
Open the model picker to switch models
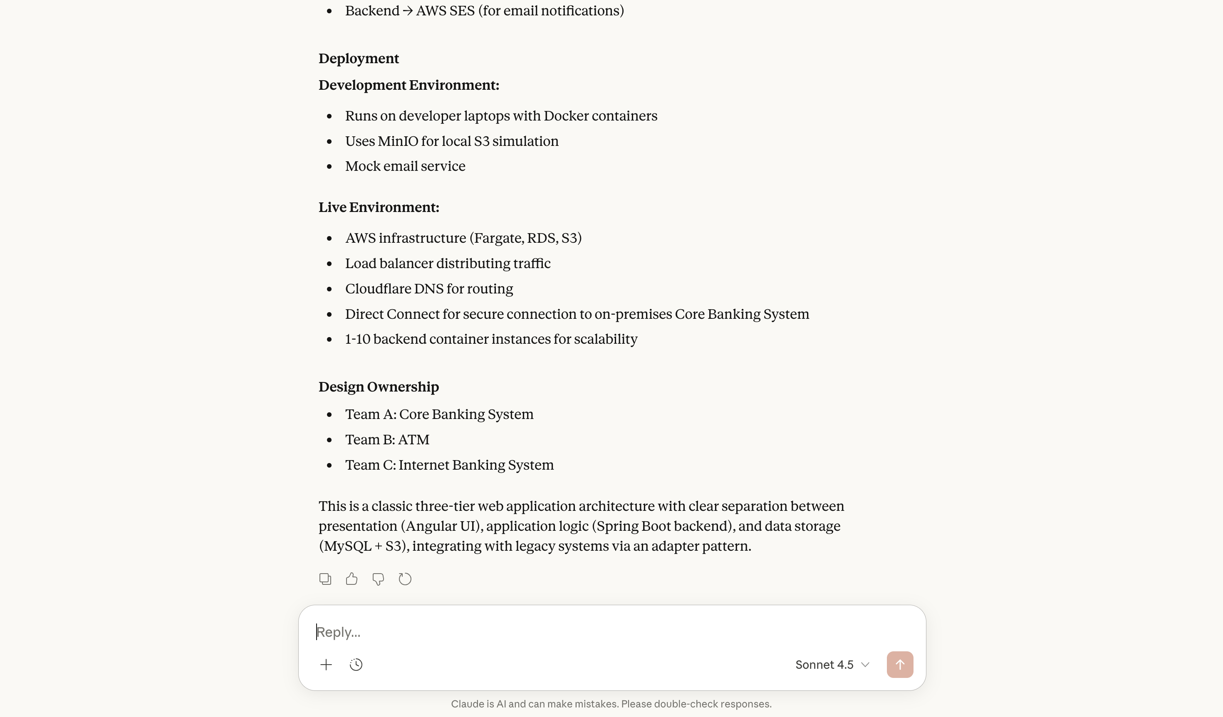[x=831, y=664]
